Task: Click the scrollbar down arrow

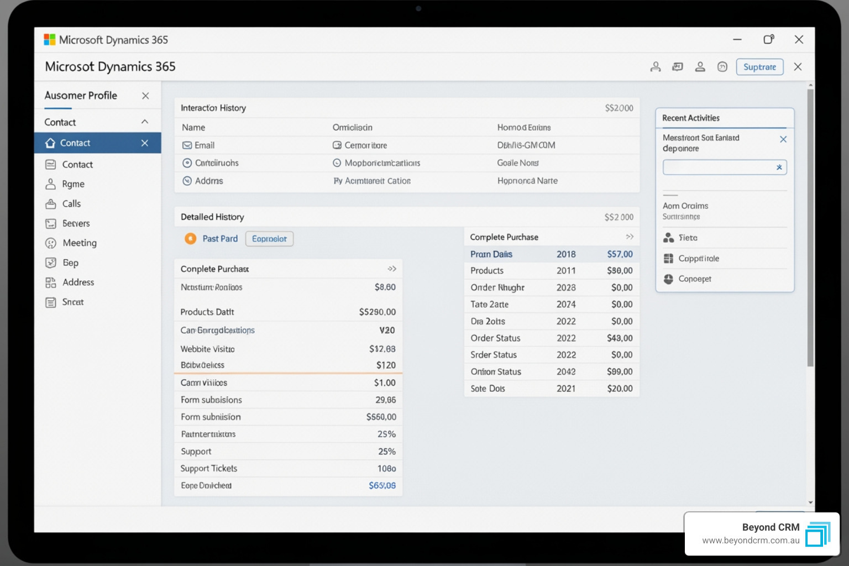Action: pyautogui.click(x=810, y=502)
